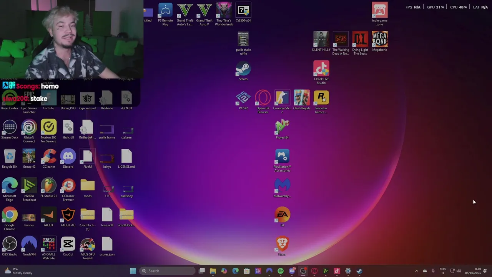Open PlayStation Accessories shortcut
Screen dimensions: 492x277
pos(282,160)
